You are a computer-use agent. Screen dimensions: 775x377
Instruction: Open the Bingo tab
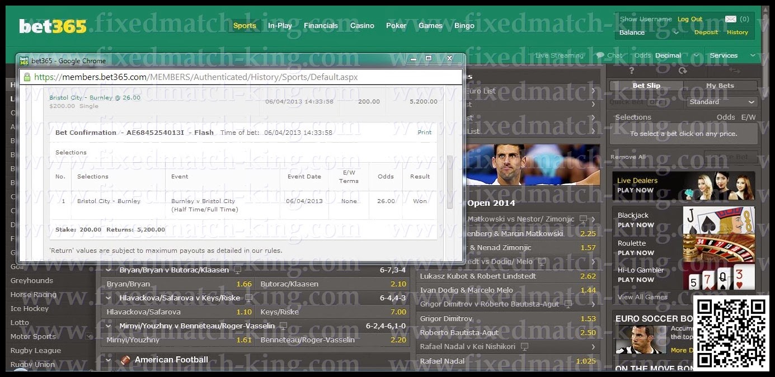click(x=464, y=26)
